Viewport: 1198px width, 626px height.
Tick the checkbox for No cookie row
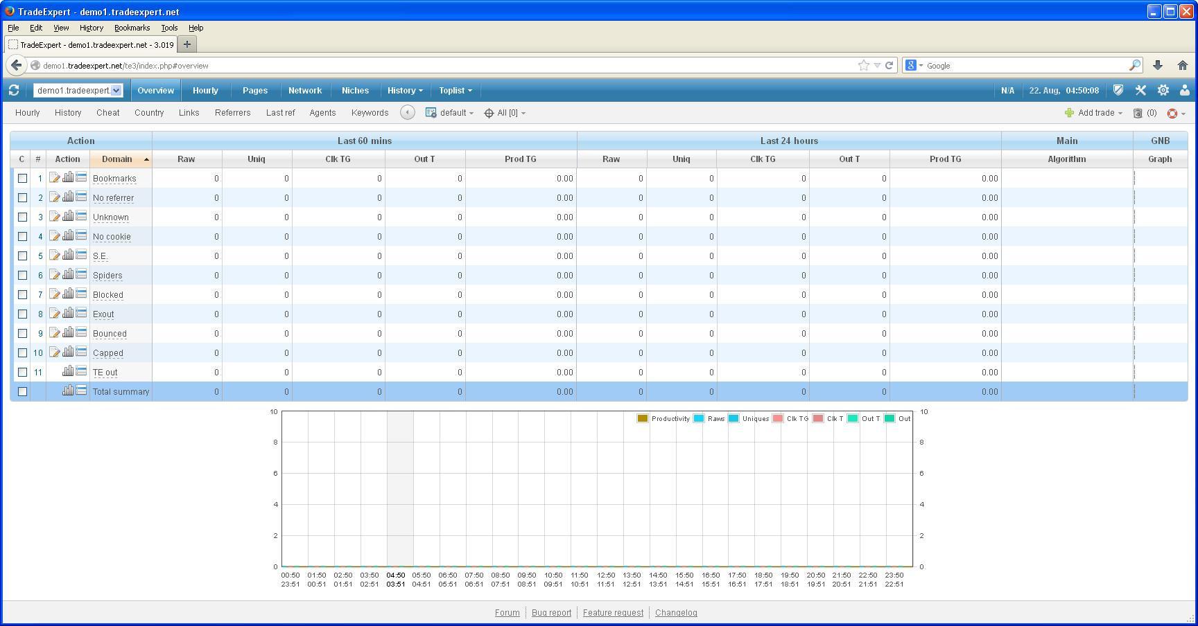pos(22,236)
